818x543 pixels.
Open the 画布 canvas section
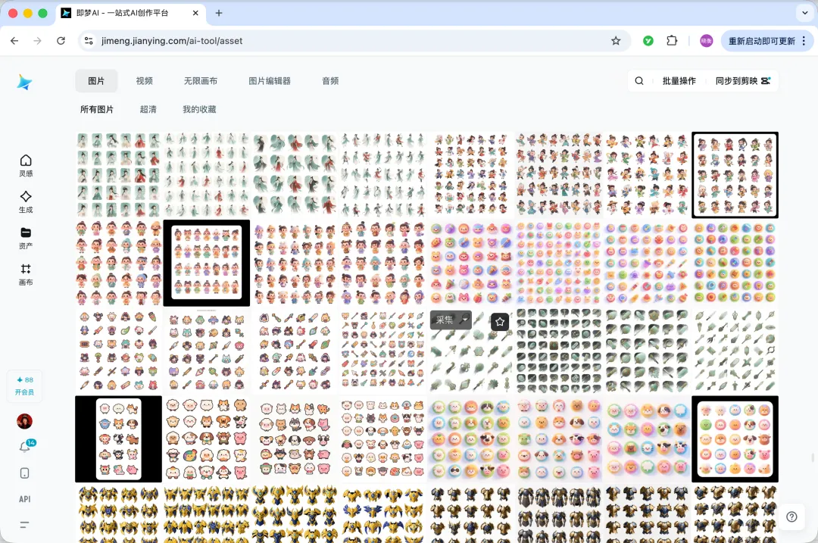(x=26, y=274)
